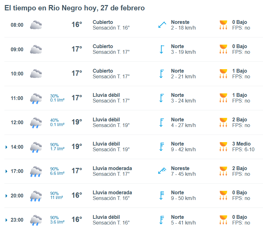Click the UV sun icon at 14:00
Screen dimensions: 263x227
(x=223, y=147)
